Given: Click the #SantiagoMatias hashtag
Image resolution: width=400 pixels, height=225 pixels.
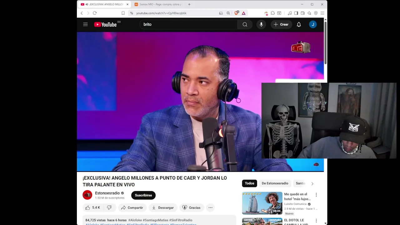Looking at the screenshot, I should [155, 220].
